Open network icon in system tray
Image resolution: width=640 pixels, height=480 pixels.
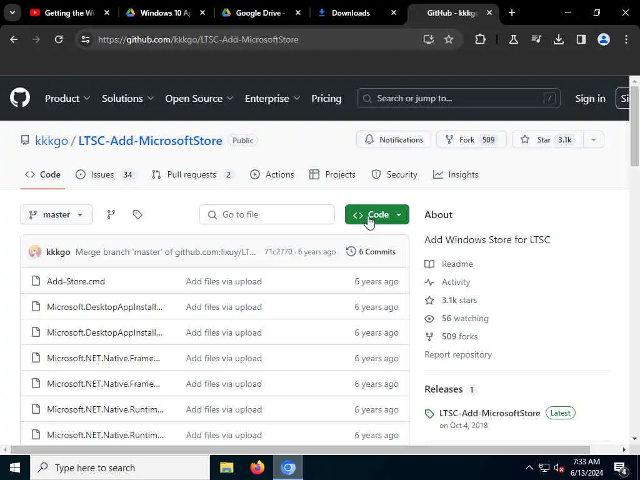(544, 468)
